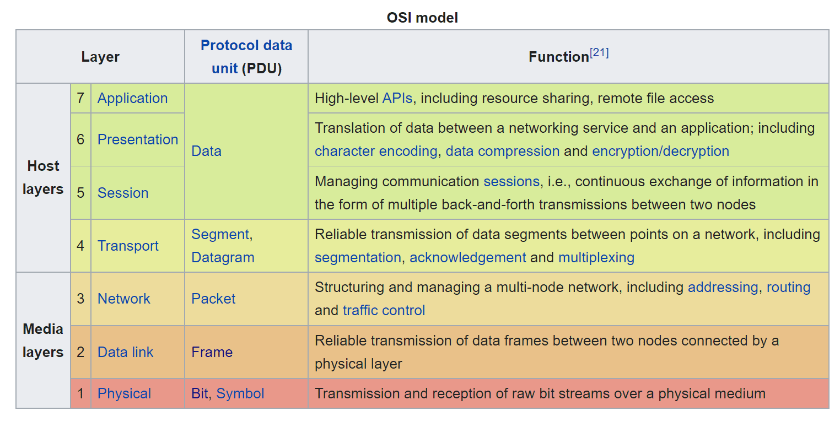Screen dimensions: 840x427
Task: Open citation reference 21 next to Function
Action: click(x=599, y=53)
